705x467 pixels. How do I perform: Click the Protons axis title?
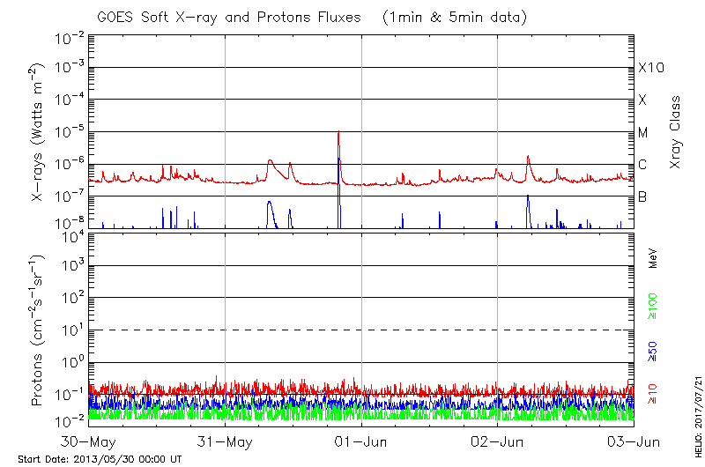[38, 330]
